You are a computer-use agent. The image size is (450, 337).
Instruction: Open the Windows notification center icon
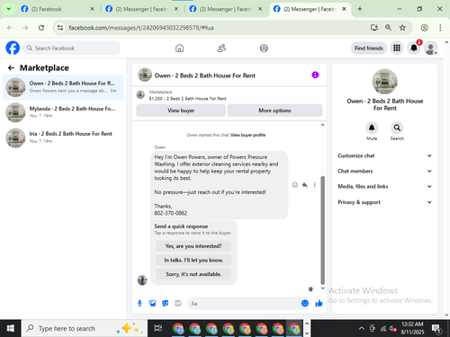436,329
